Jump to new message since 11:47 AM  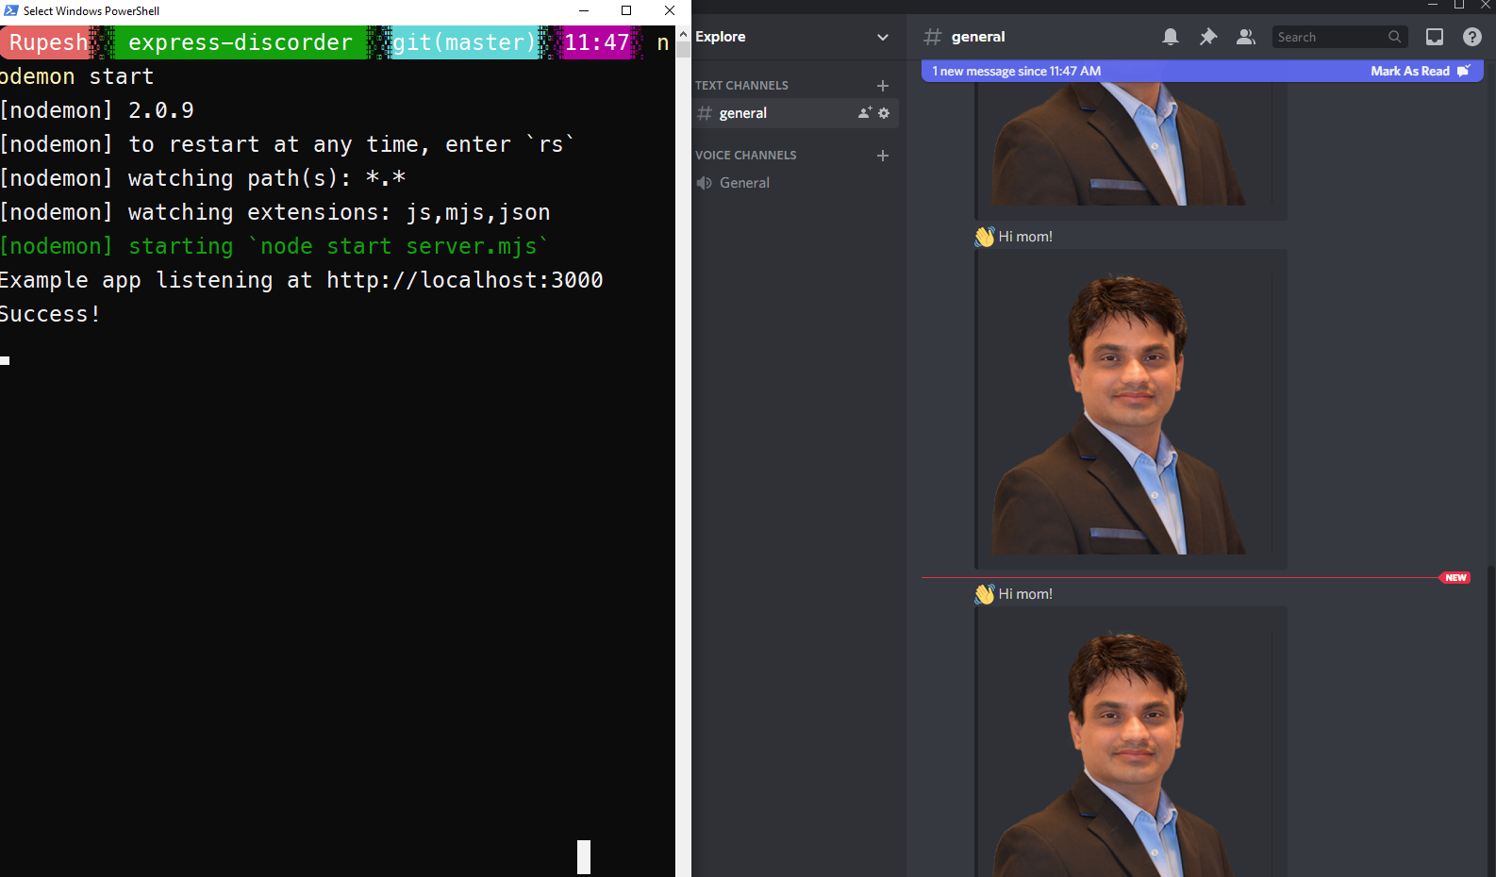coord(1017,72)
